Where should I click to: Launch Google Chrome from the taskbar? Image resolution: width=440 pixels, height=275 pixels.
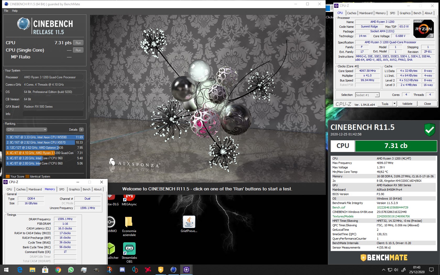pyautogui.click(x=58, y=270)
